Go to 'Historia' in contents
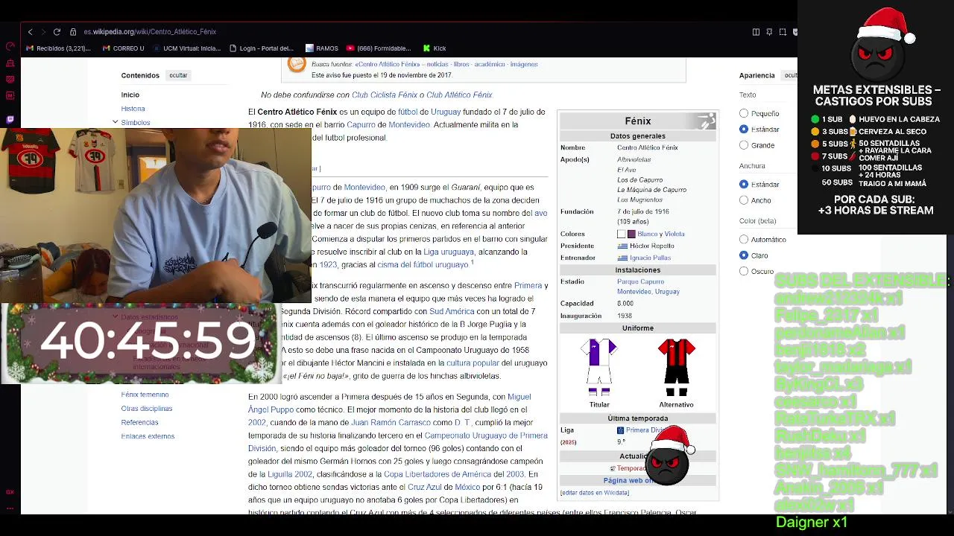 133,109
